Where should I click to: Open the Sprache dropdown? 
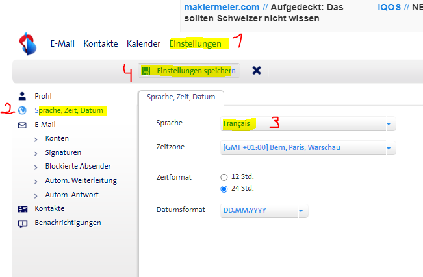[x=389, y=123]
